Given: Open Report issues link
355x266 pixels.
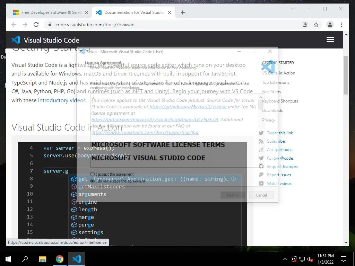Looking at the screenshot, I should [x=279, y=175].
